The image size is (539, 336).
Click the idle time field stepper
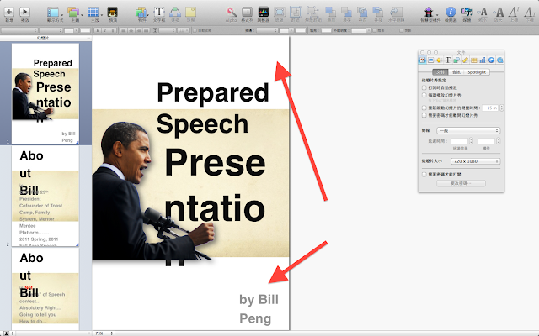[502, 108]
